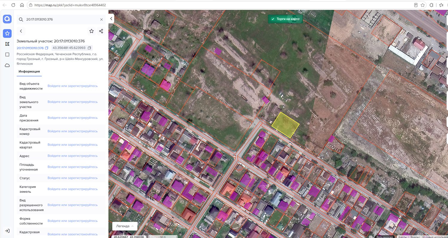
Task: Click the browser home button
Action: 22,5
